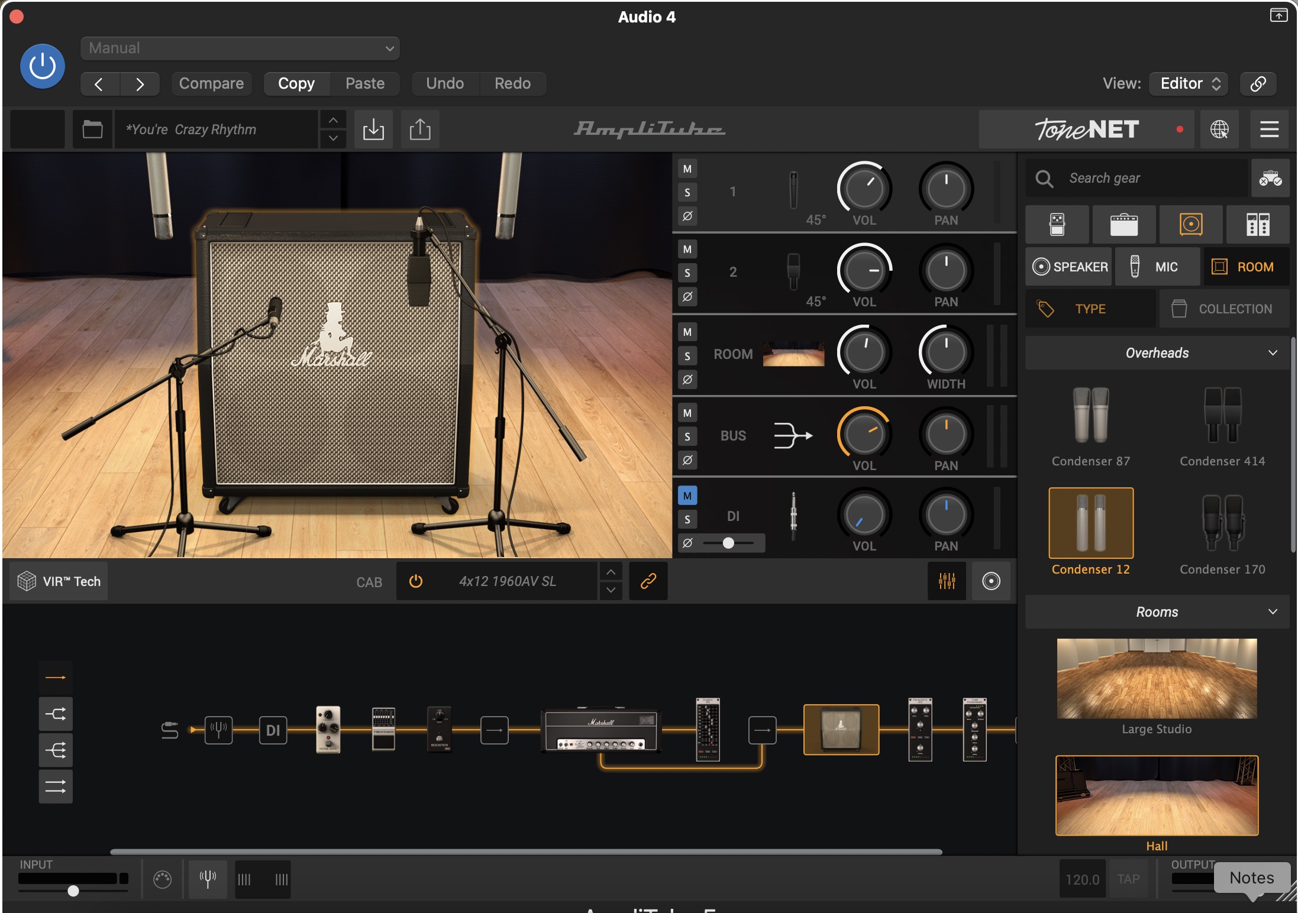
Task: Switch to the MIC tab
Action: [x=1157, y=267]
